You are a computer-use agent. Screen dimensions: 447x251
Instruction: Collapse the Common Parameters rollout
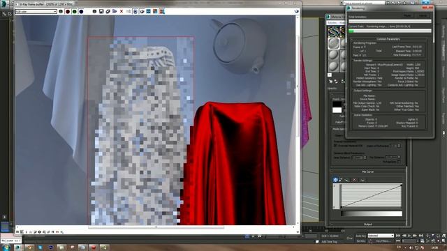388,39
